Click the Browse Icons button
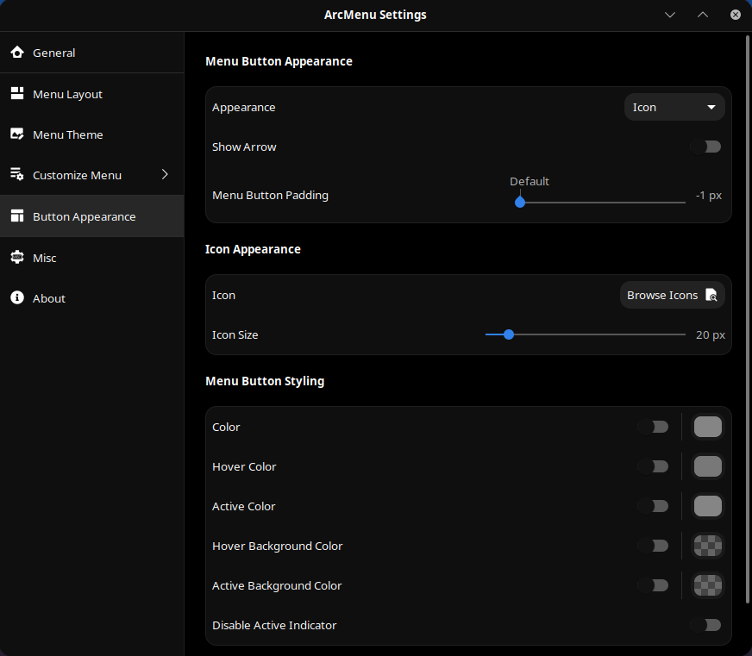Screen dimensions: 752x656 [x=673, y=295]
